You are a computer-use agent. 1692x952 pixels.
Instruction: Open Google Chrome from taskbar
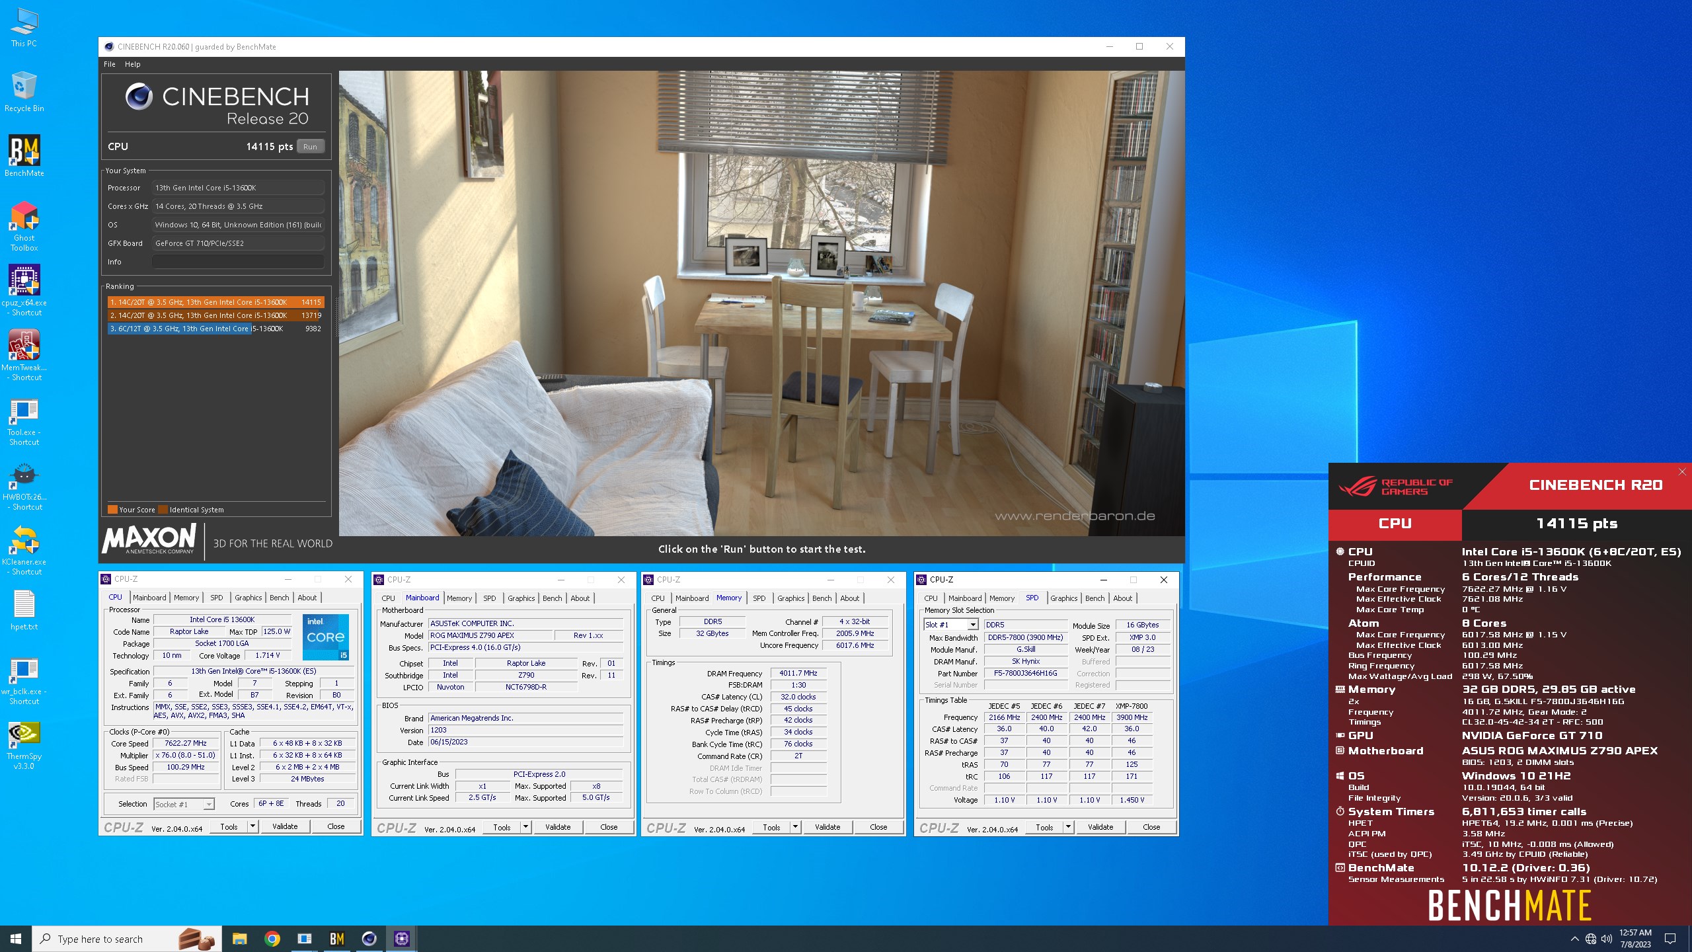click(x=272, y=939)
